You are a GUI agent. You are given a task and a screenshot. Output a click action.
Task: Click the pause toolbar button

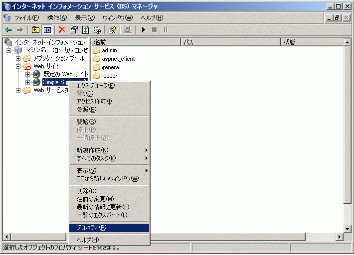166,30
